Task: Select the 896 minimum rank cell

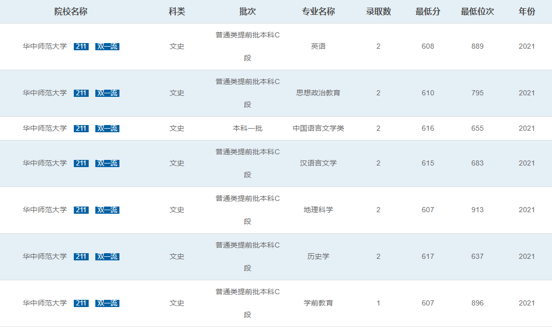Action: [477, 303]
